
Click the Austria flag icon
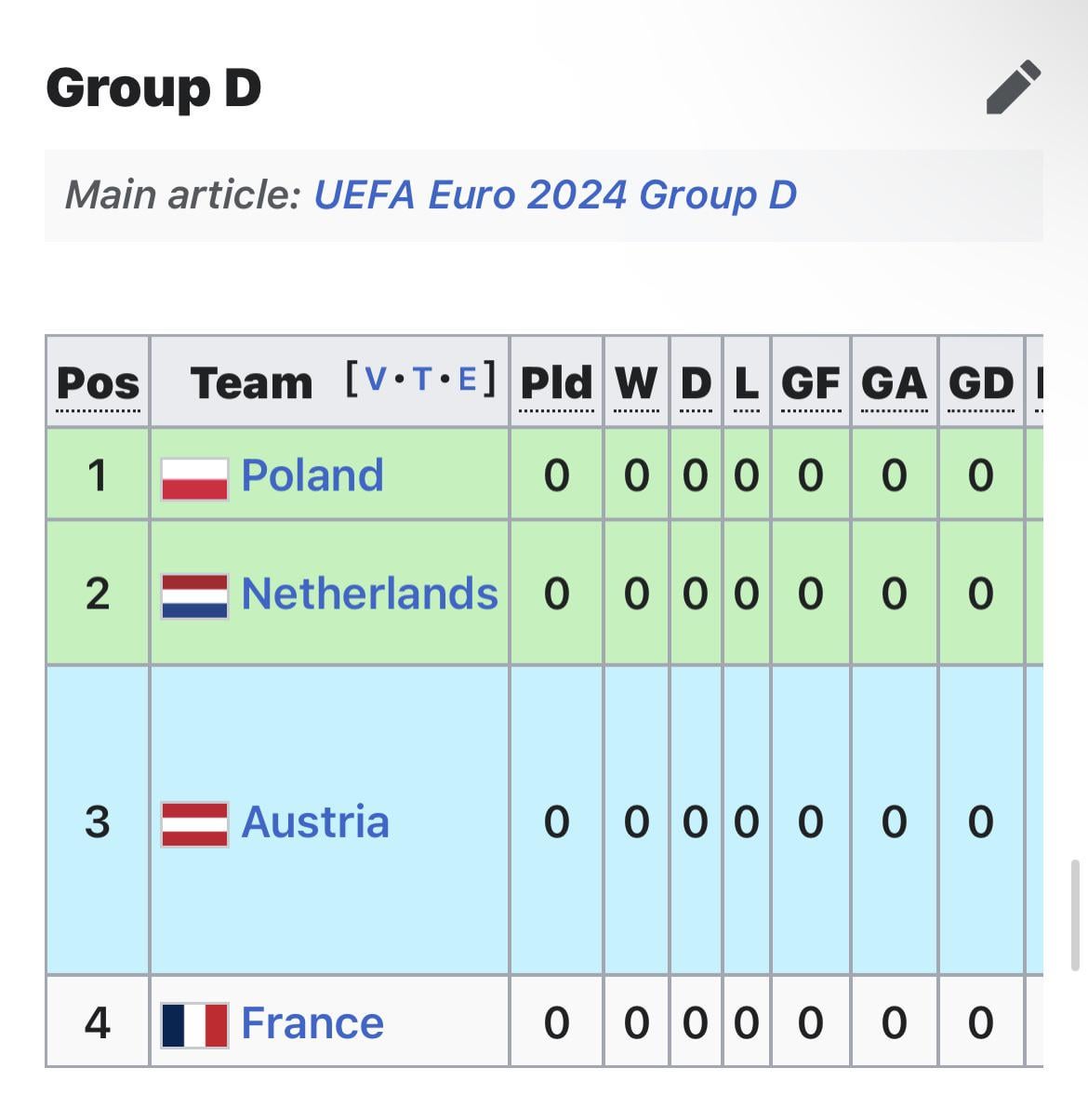(194, 823)
